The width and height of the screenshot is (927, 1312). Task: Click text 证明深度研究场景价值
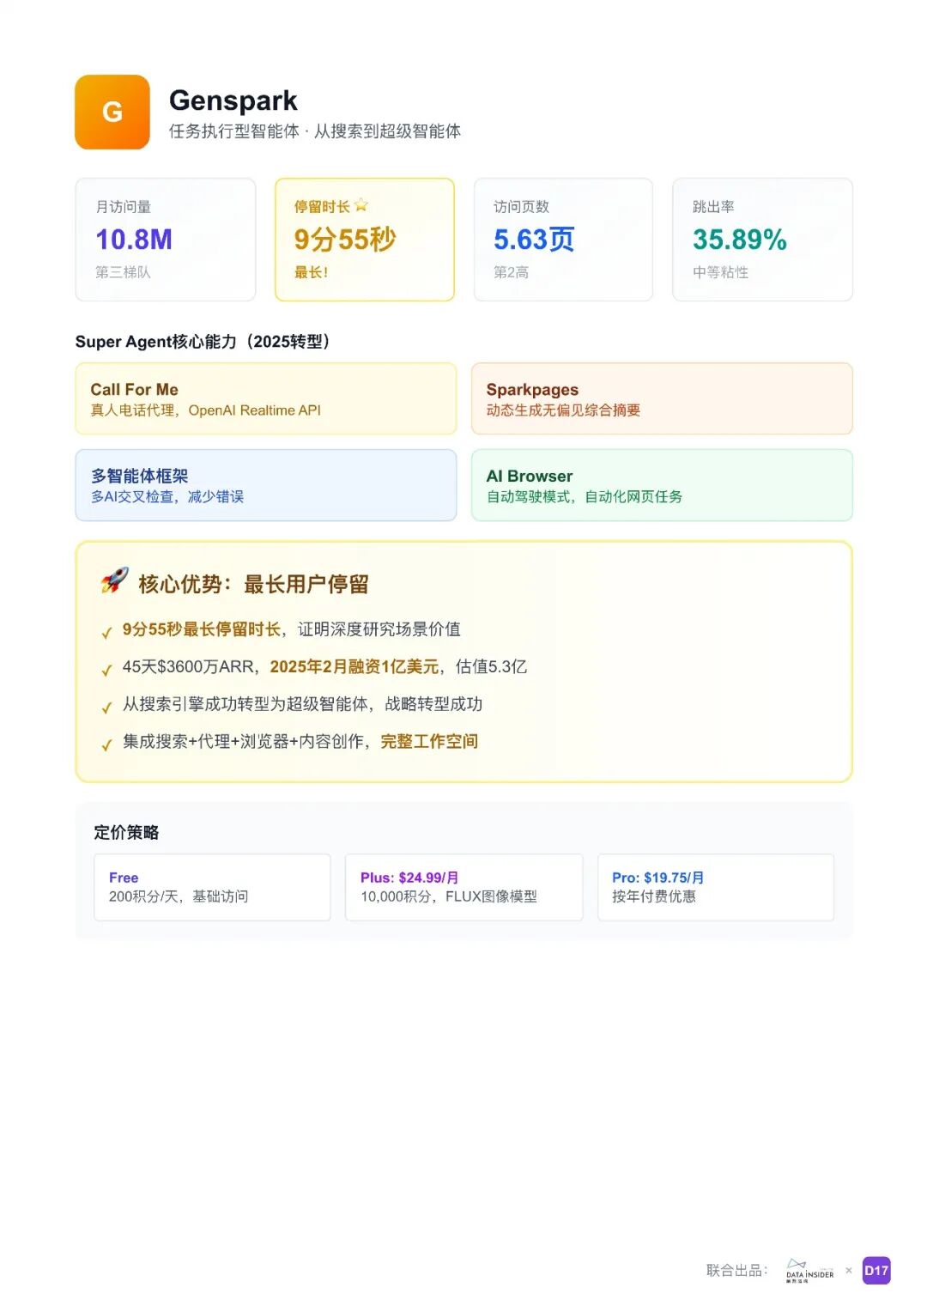click(x=379, y=629)
